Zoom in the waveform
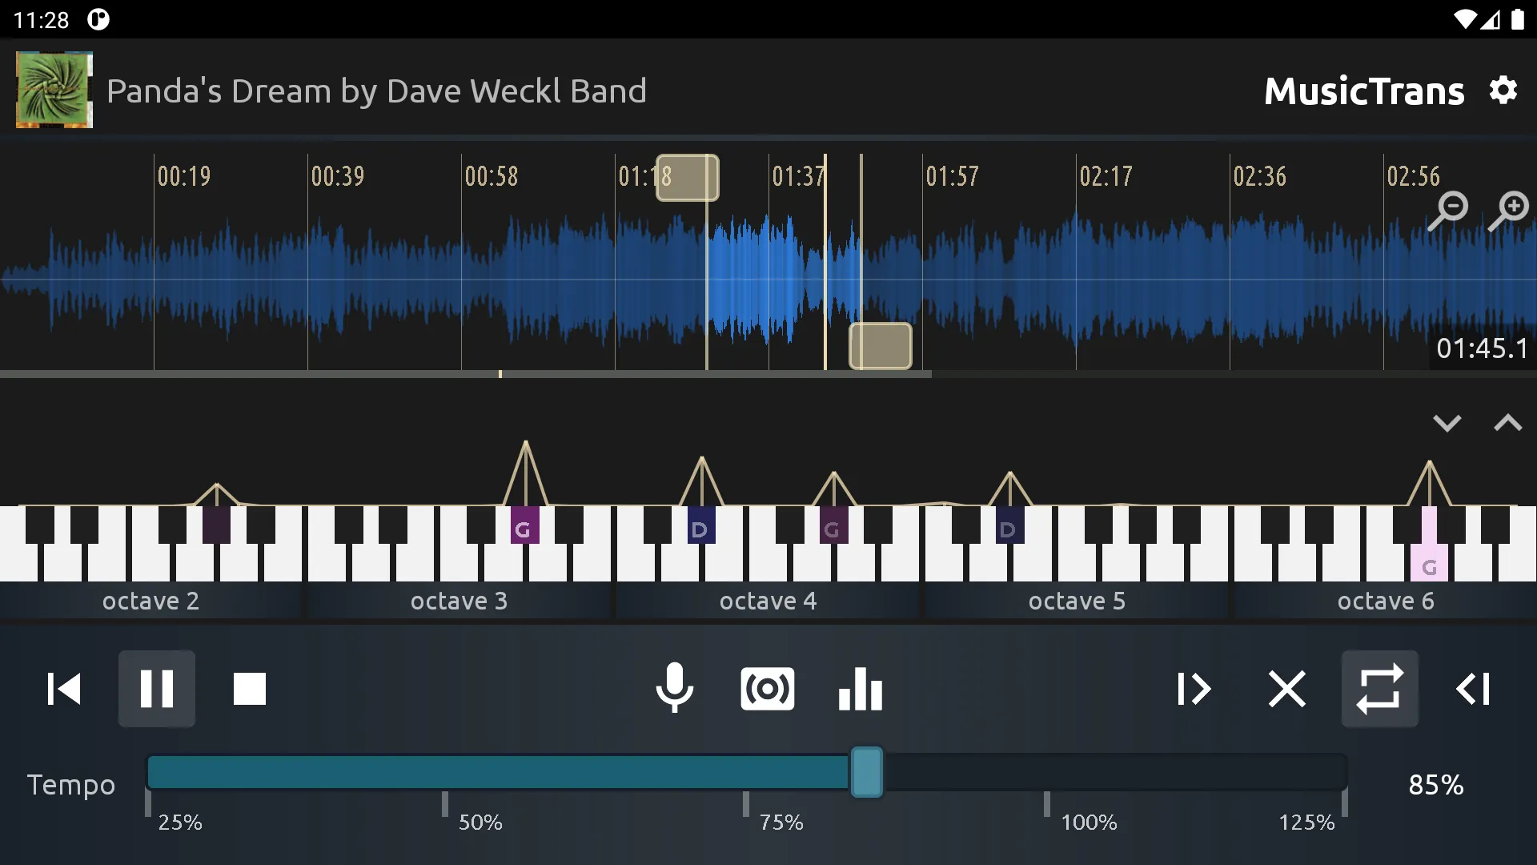Viewport: 1537px width, 865px height. pyautogui.click(x=1509, y=211)
